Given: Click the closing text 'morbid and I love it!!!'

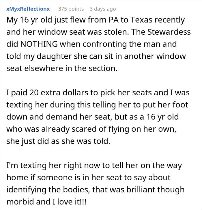Looking at the screenshot, I should (46, 202).
